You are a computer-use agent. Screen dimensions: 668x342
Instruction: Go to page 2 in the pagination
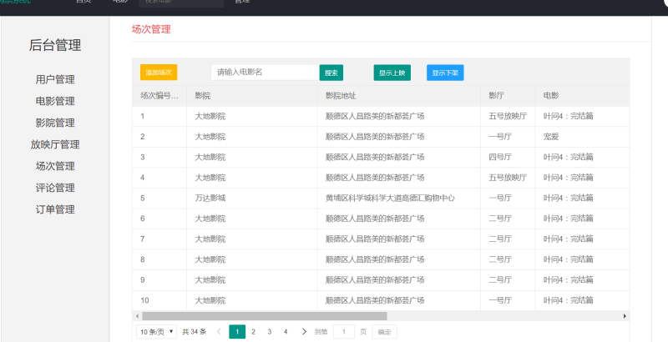tap(253, 332)
